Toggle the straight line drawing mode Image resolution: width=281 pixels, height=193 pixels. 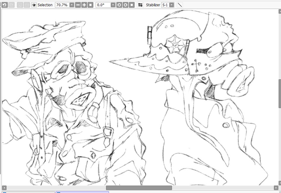(180, 5)
